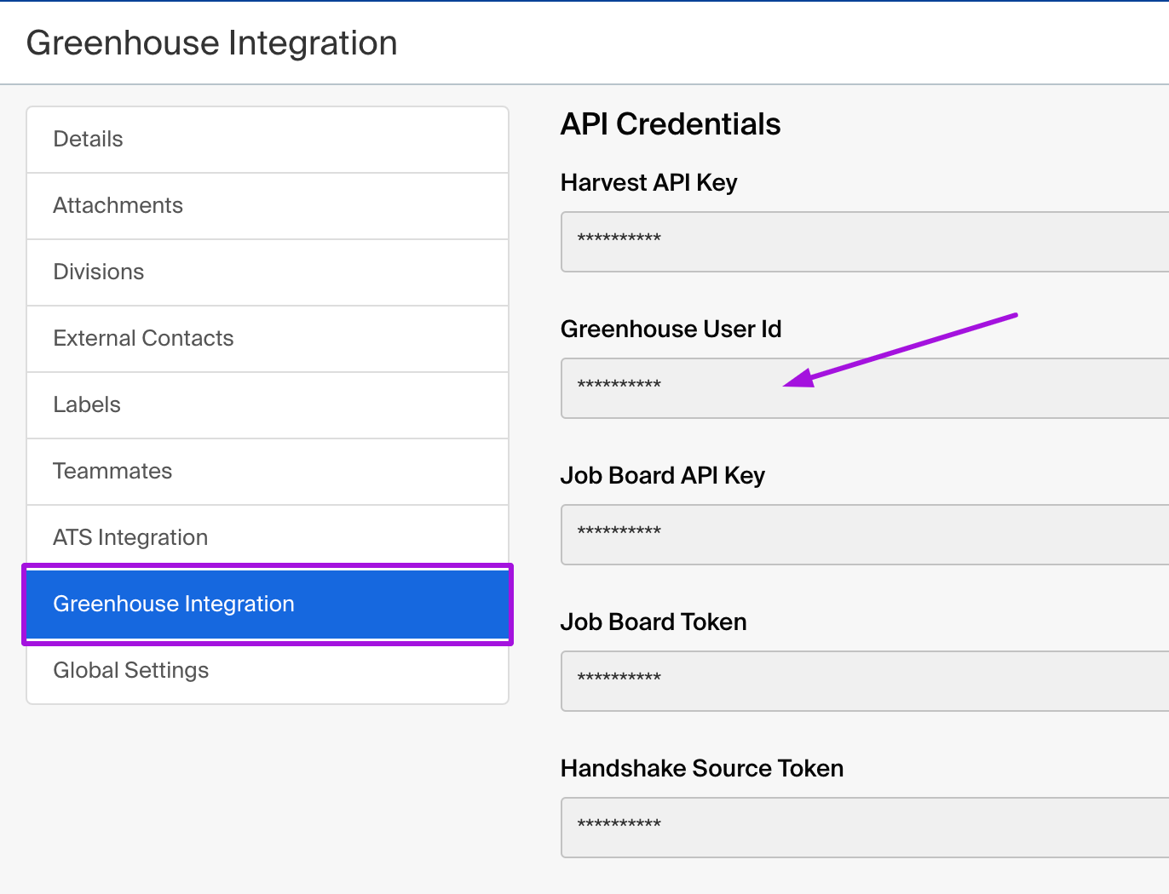Click the Harvest API Key label
This screenshot has width=1169, height=894.
coord(648,183)
